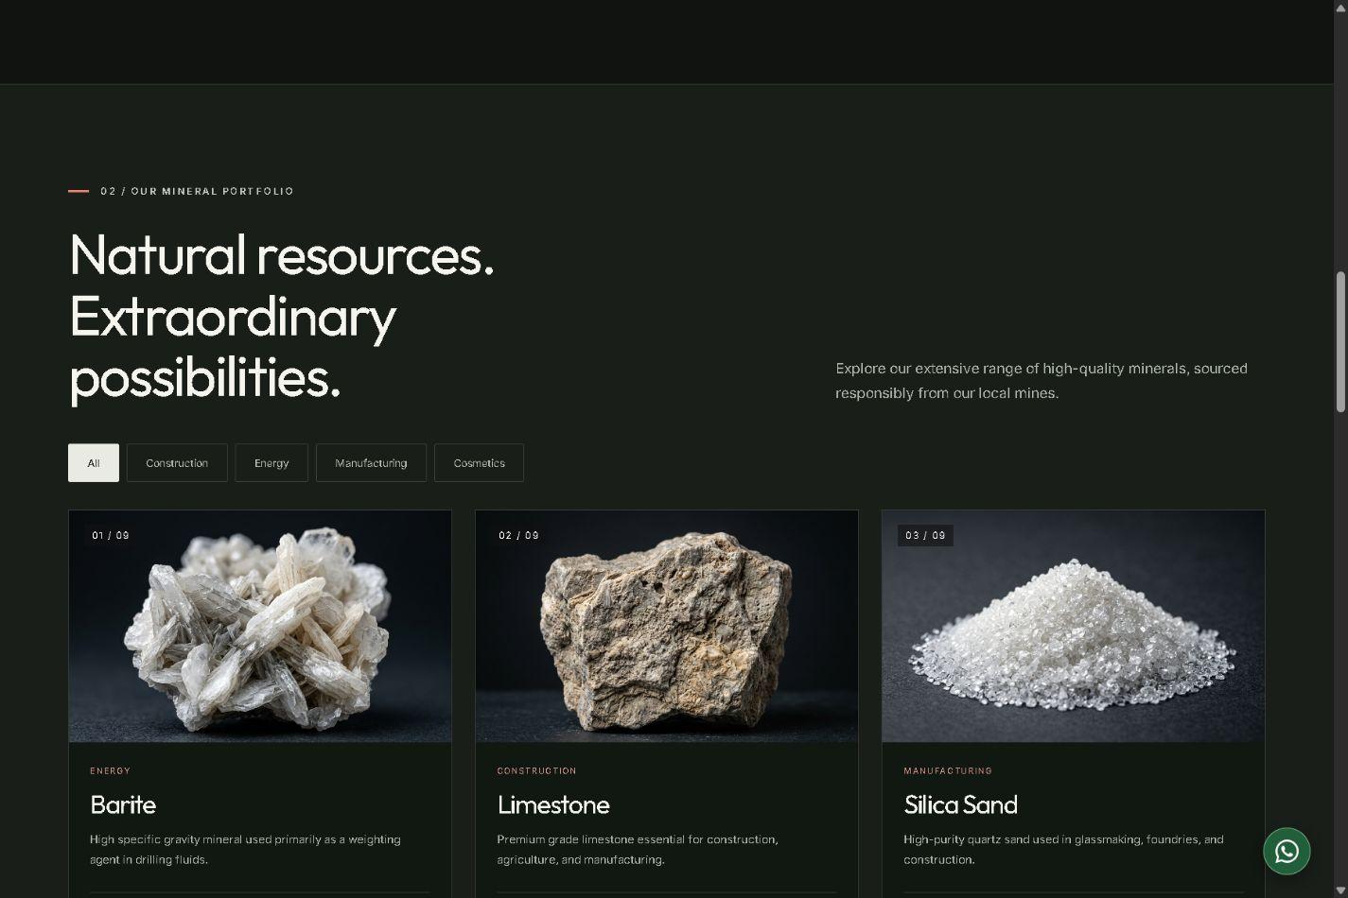Open the Limestone rock image
This screenshot has width=1348, height=898.
coord(667,627)
